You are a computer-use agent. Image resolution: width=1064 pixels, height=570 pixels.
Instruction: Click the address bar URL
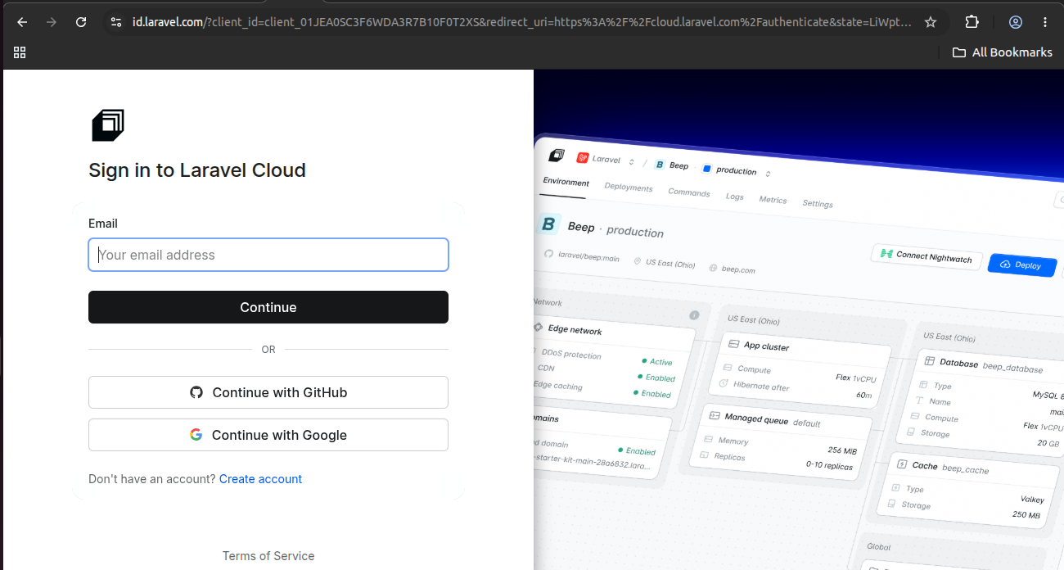coord(521,22)
